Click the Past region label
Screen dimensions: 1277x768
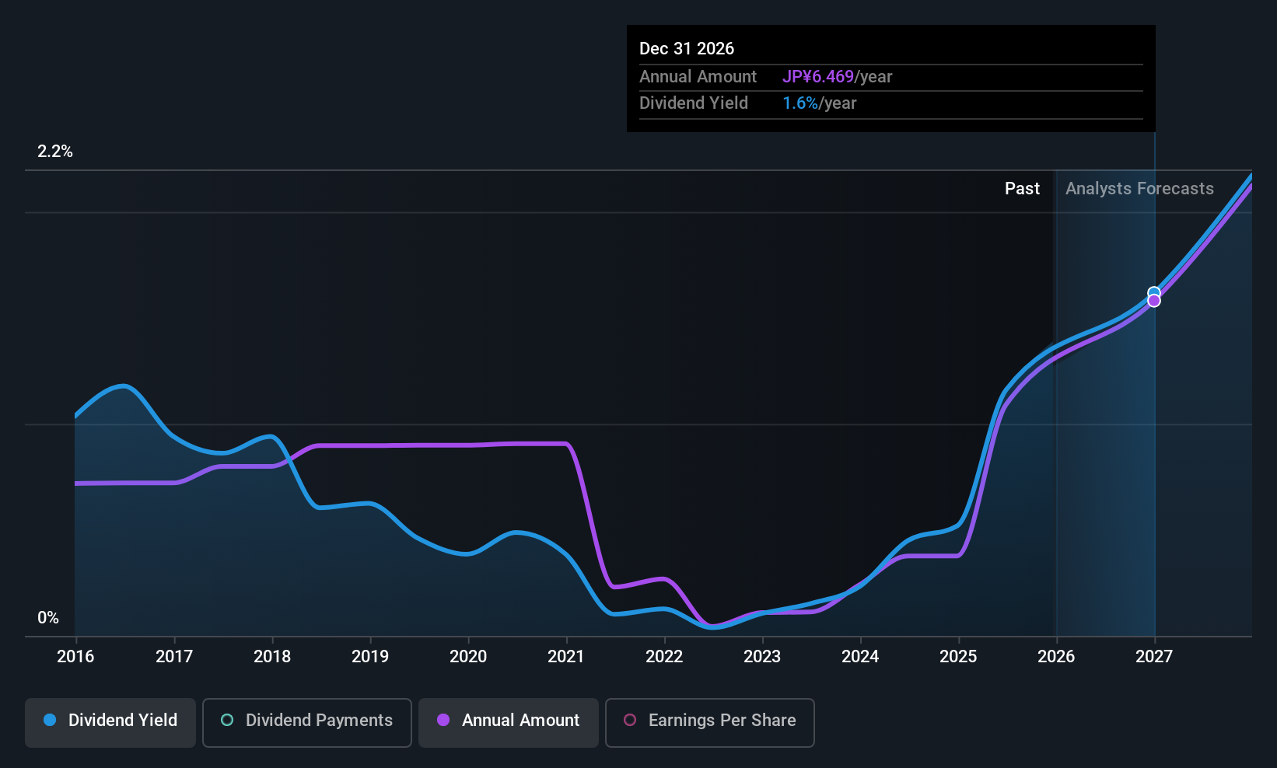click(x=1022, y=189)
